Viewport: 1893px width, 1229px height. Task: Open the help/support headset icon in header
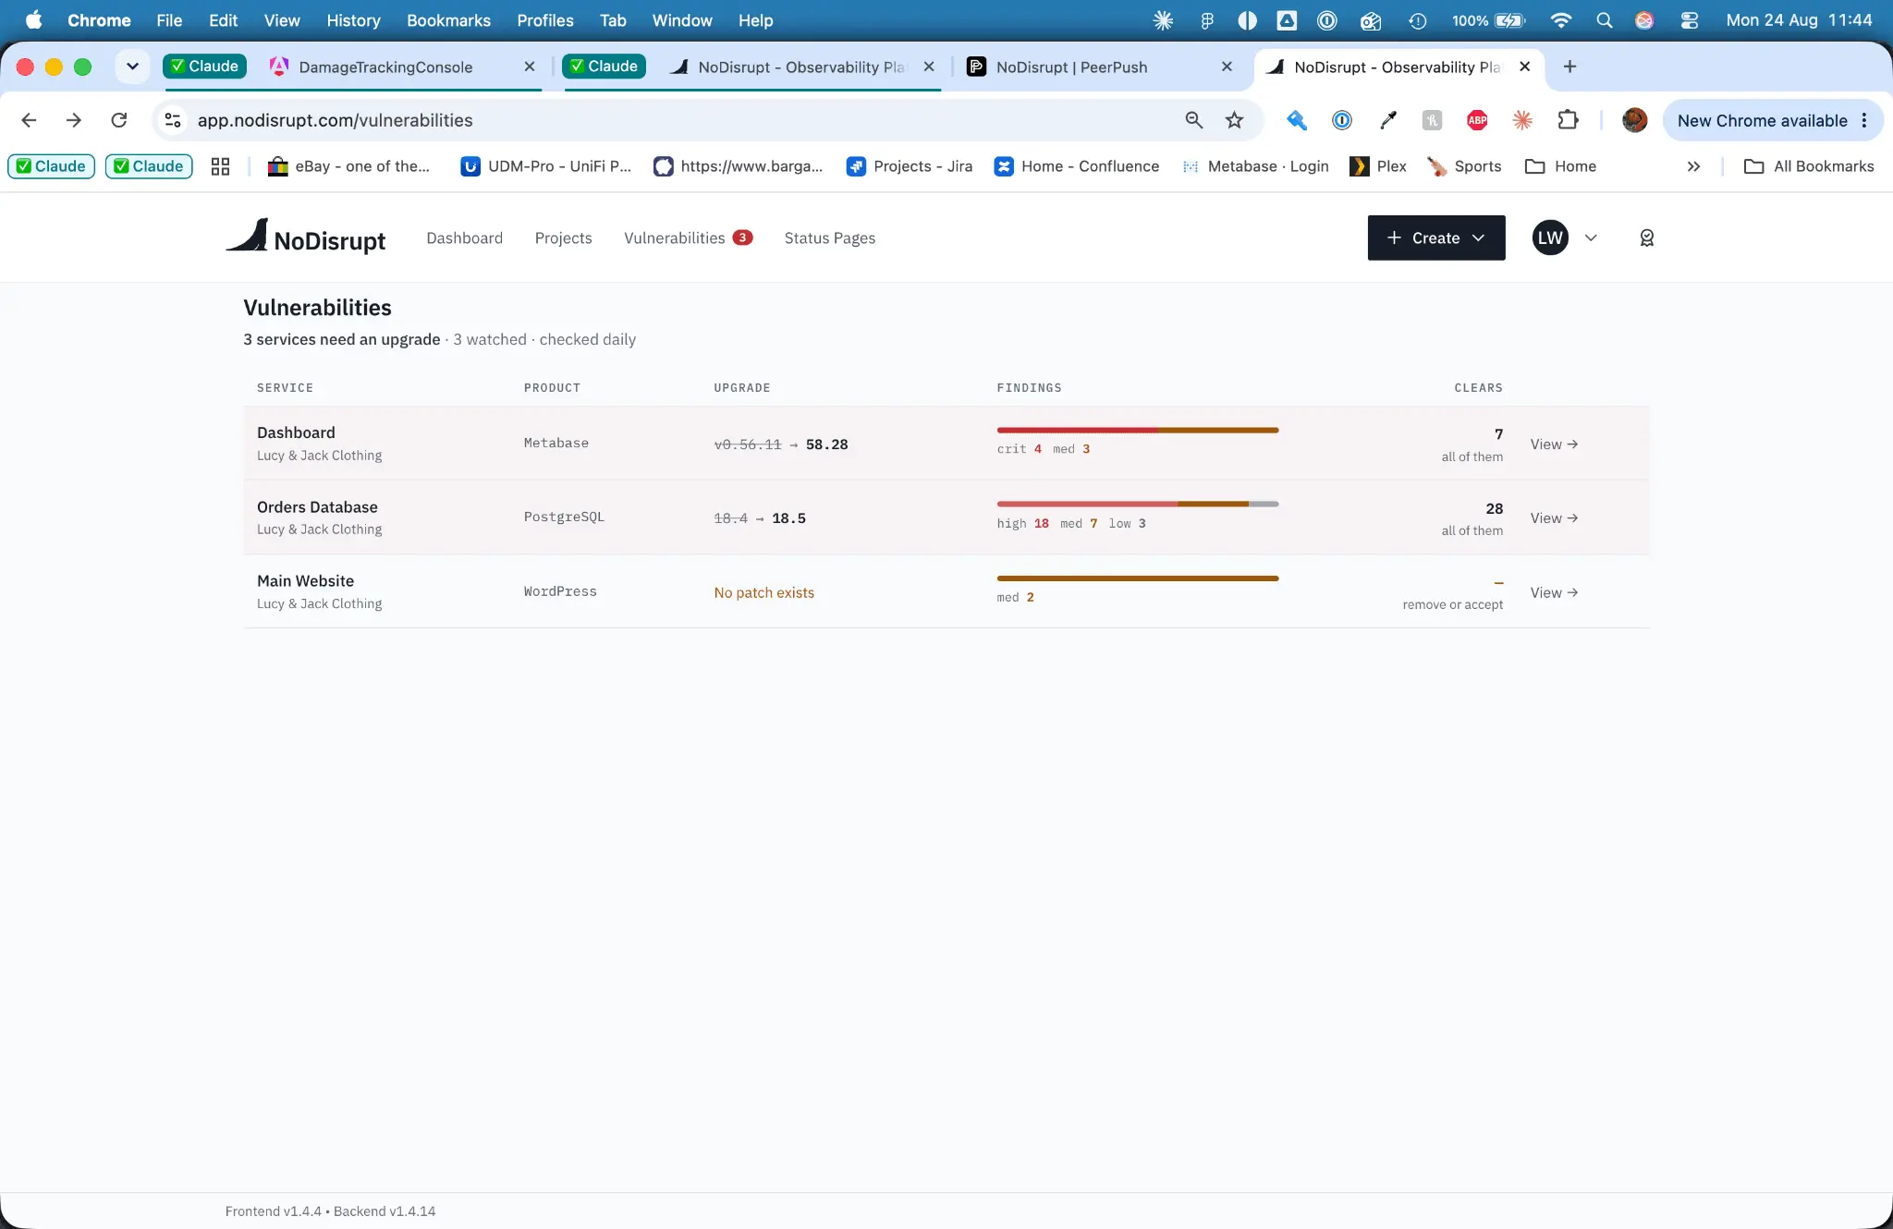point(1646,238)
